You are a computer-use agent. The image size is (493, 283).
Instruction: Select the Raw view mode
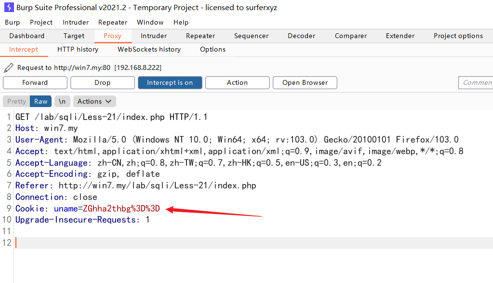pyautogui.click(x=40, y=101)
